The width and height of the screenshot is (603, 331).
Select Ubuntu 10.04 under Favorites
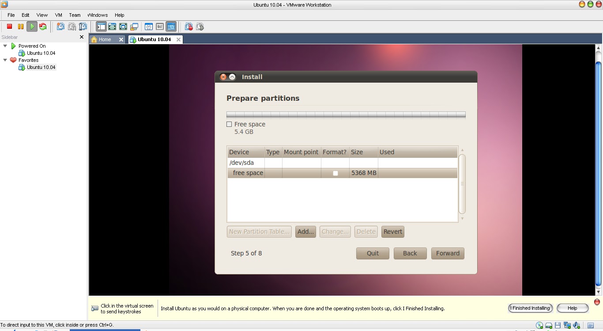(41, 67)
